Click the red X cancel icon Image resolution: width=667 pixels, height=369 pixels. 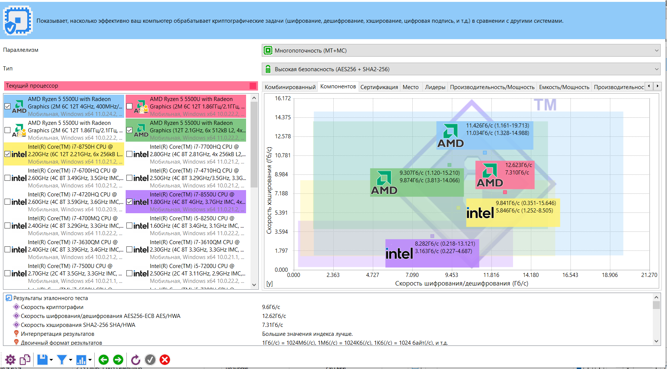pos(165,360)
